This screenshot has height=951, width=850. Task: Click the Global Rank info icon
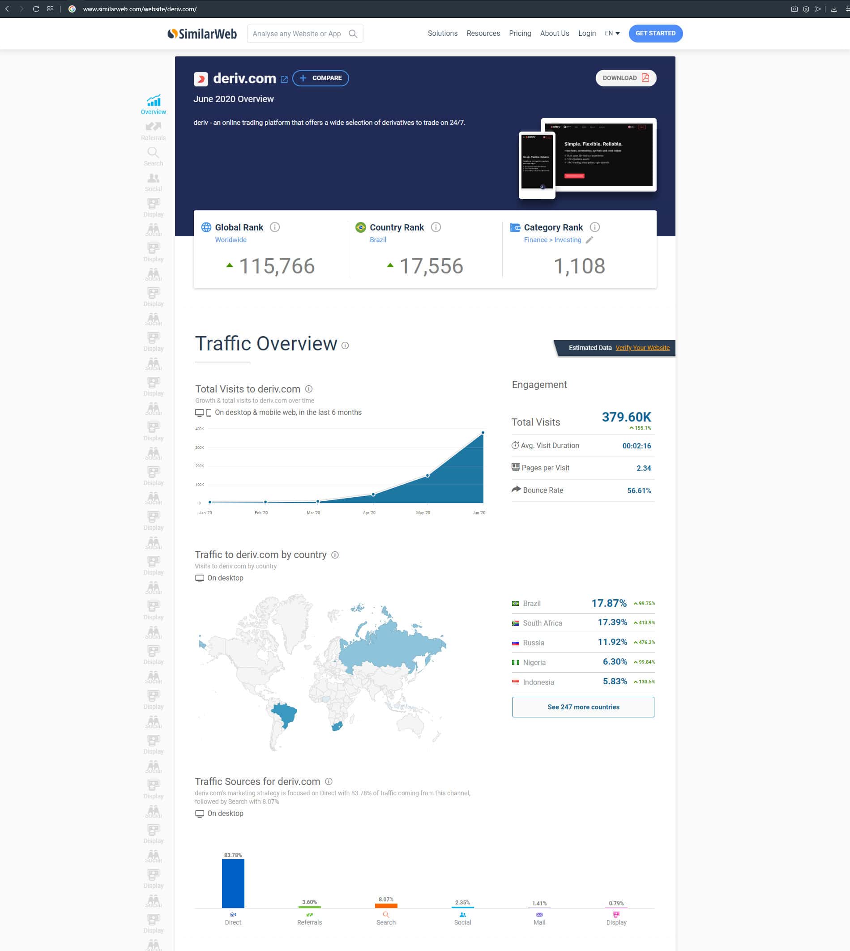(275, 227)
